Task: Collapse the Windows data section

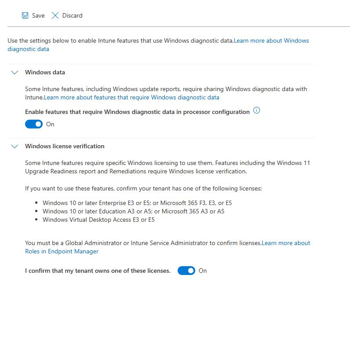Action: [15, 72]
